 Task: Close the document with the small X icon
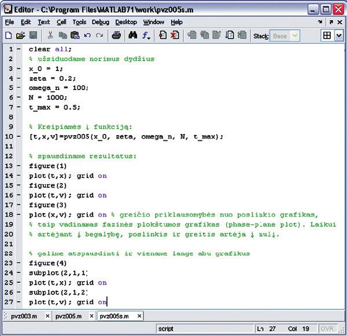(x=340, y=22)
